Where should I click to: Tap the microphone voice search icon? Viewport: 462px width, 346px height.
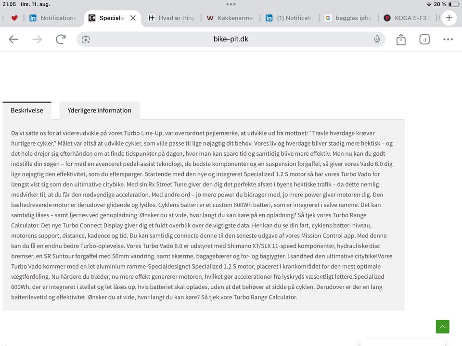[377, 39]
